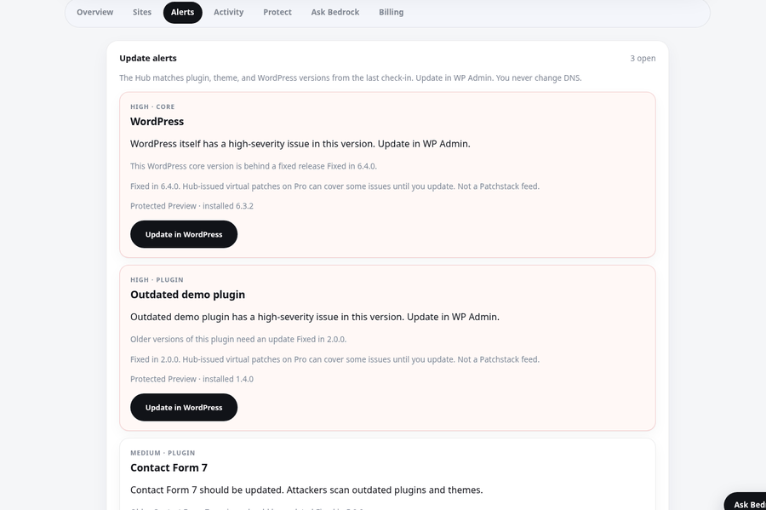Select the 'Outdated demo plugin' alert title
The image size is (766, 510).
(187, 295)
